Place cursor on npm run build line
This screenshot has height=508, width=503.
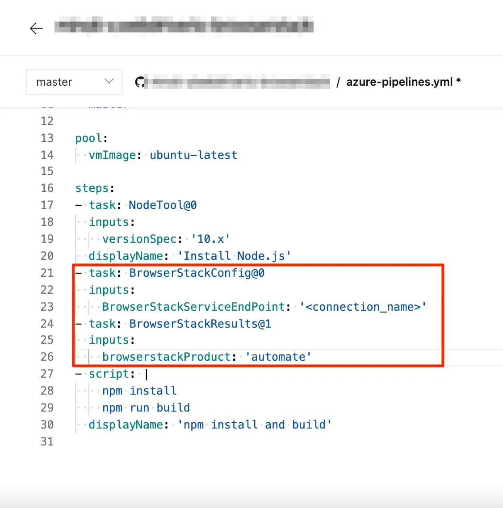[x=146, y=408]
